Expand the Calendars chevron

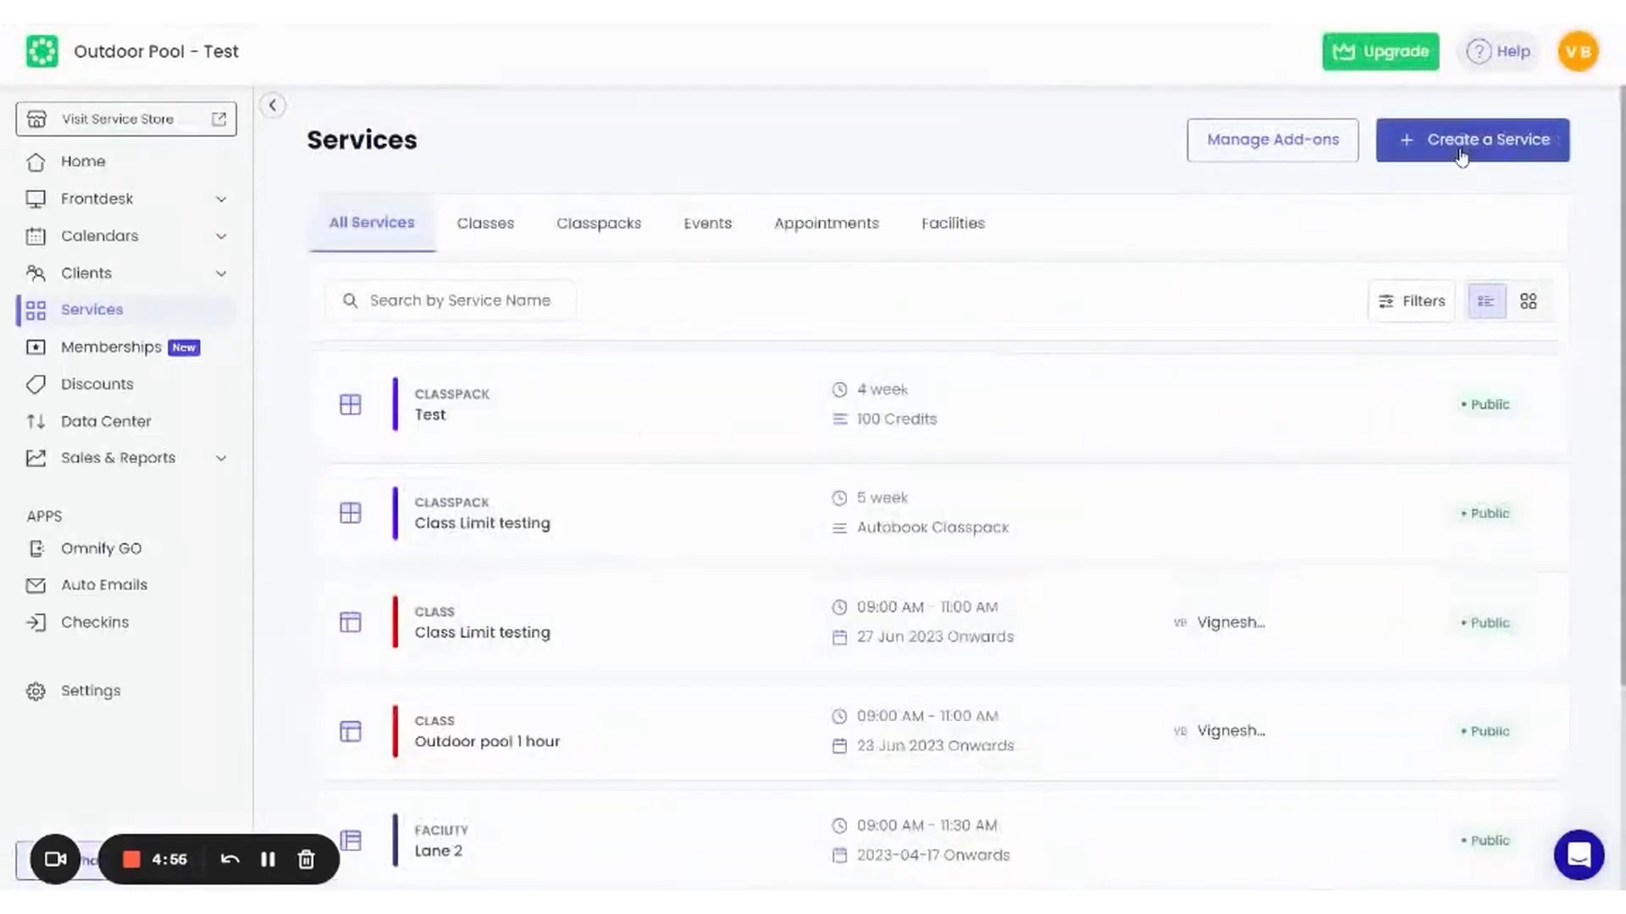pyautogui.click(x=221, y=236)
